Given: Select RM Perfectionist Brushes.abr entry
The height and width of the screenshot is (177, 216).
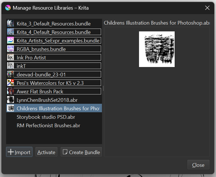Looking at the screenshot, I should pyautogui.click(x=54, y=125).
